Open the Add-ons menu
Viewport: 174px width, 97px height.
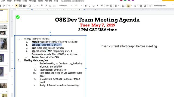point(48,1)
